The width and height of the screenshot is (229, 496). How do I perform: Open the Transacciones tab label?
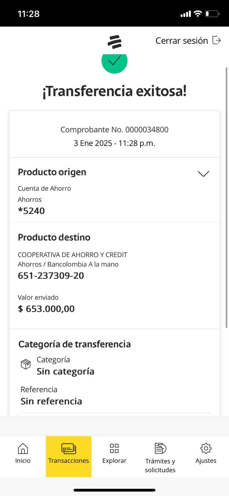click(68, 461)
